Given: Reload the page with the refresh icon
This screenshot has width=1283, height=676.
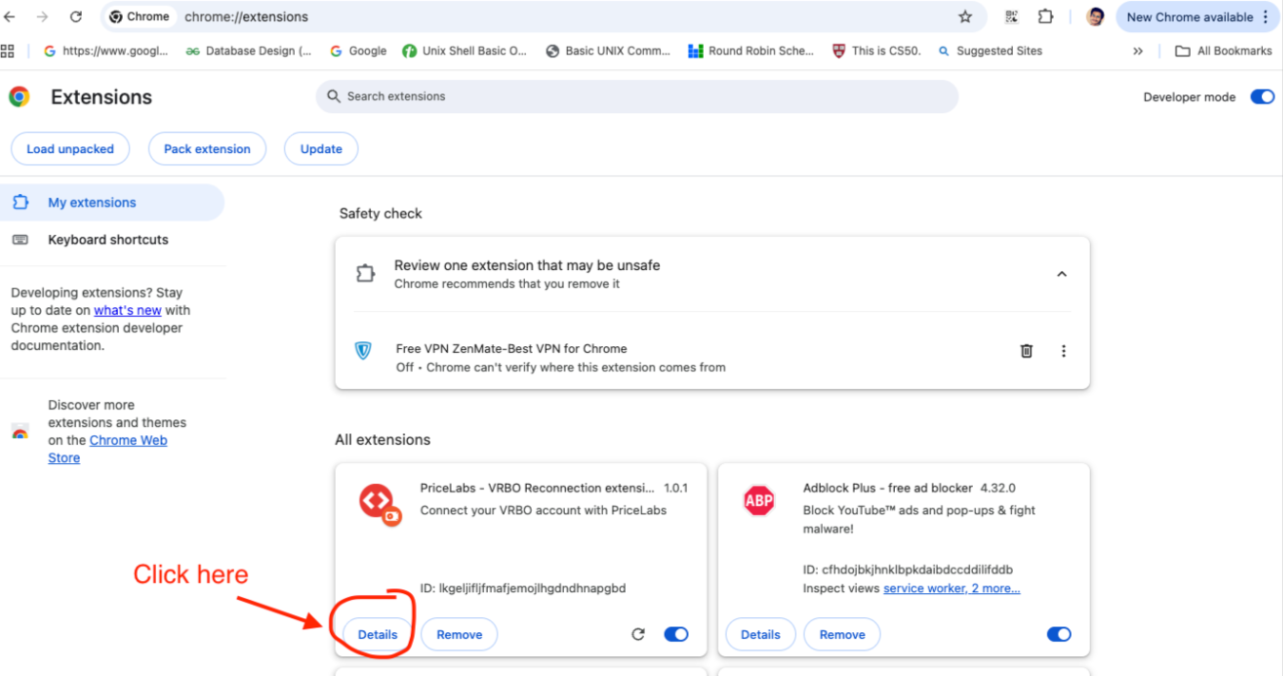Looking at the screenshot, I should click(76, 17).
